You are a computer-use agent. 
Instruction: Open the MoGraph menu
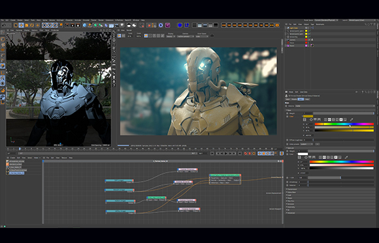(60, 20)
